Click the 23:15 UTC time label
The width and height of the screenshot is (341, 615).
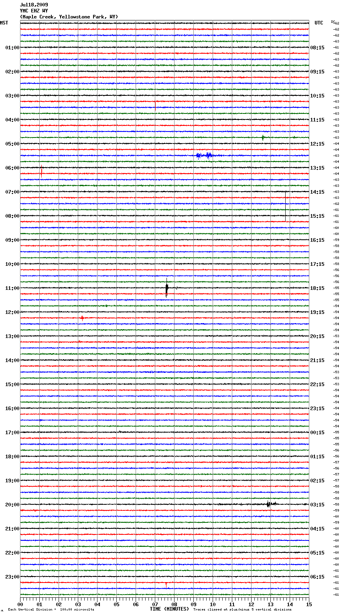click(x=317, y=409)
